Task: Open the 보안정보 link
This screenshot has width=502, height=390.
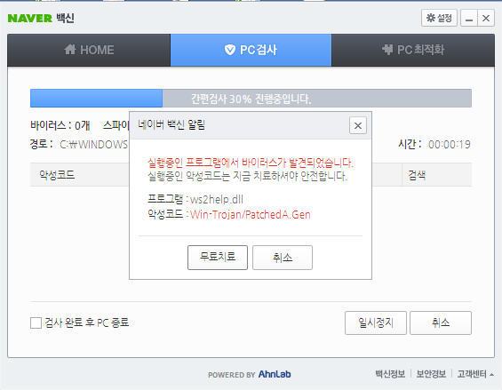Action: pos(431,374)
